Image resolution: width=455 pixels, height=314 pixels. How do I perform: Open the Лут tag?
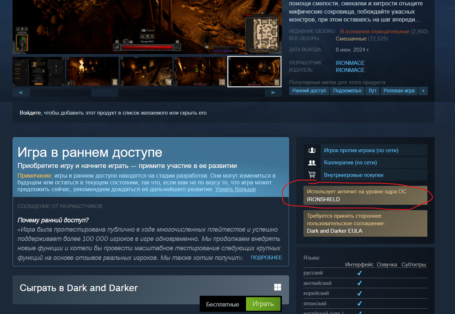coord(372,91)
